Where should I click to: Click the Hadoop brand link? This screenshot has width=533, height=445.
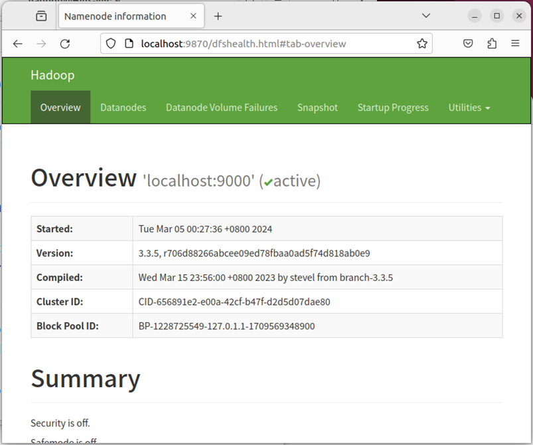point(52,75)
